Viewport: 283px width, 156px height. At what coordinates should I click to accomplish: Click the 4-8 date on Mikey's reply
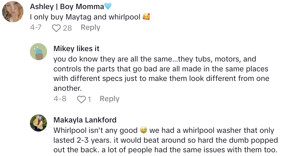pos(60,99)
